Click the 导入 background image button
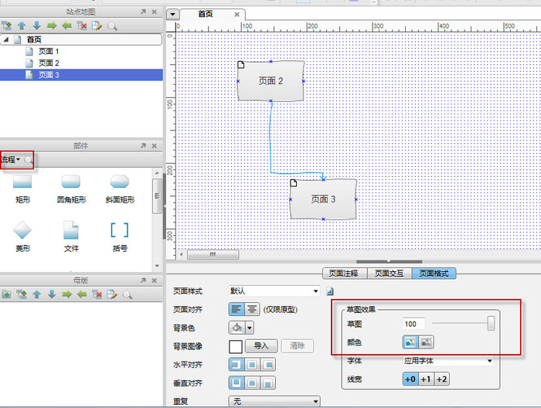 pos(260,346)
